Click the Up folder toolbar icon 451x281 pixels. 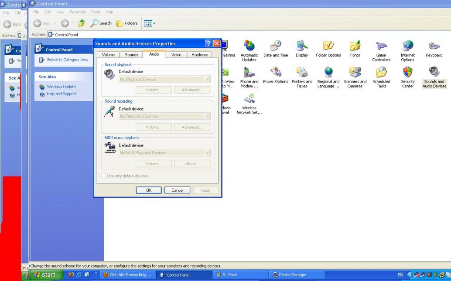coord(82,23)
